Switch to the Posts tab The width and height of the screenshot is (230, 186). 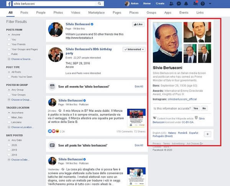click(24, 13)
